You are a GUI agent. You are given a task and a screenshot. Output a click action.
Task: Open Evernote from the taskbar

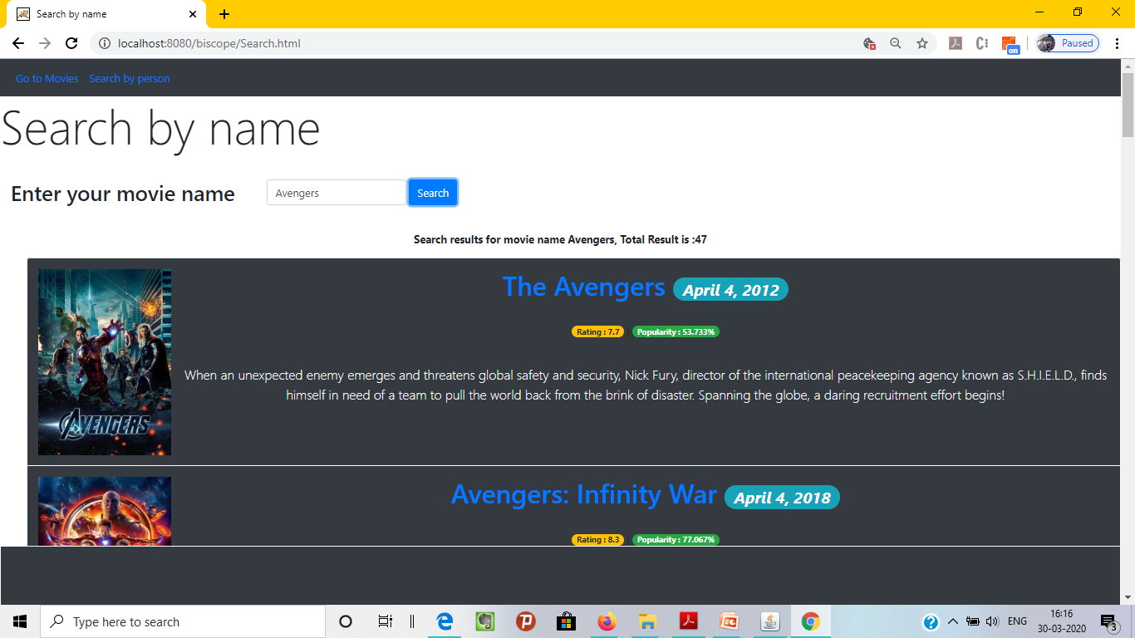pyautogui.click(x=485, y=621)
